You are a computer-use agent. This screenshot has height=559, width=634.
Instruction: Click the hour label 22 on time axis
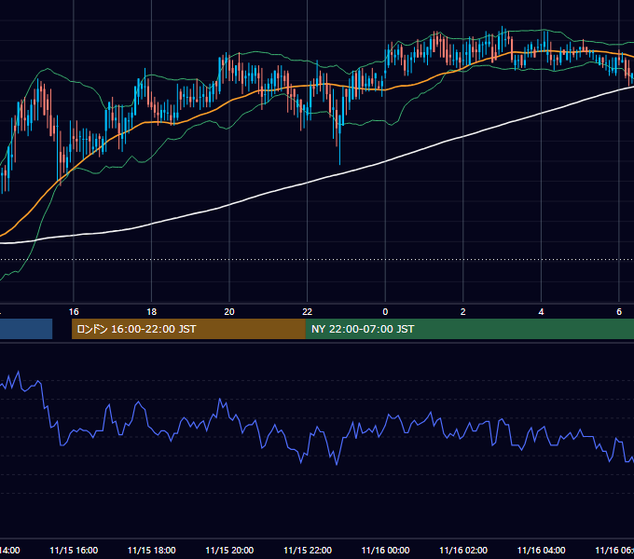point(308,312)
